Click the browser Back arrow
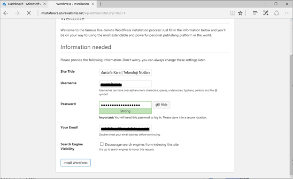The height and width of the screenshot is (179, 293). tap(6, 13)
